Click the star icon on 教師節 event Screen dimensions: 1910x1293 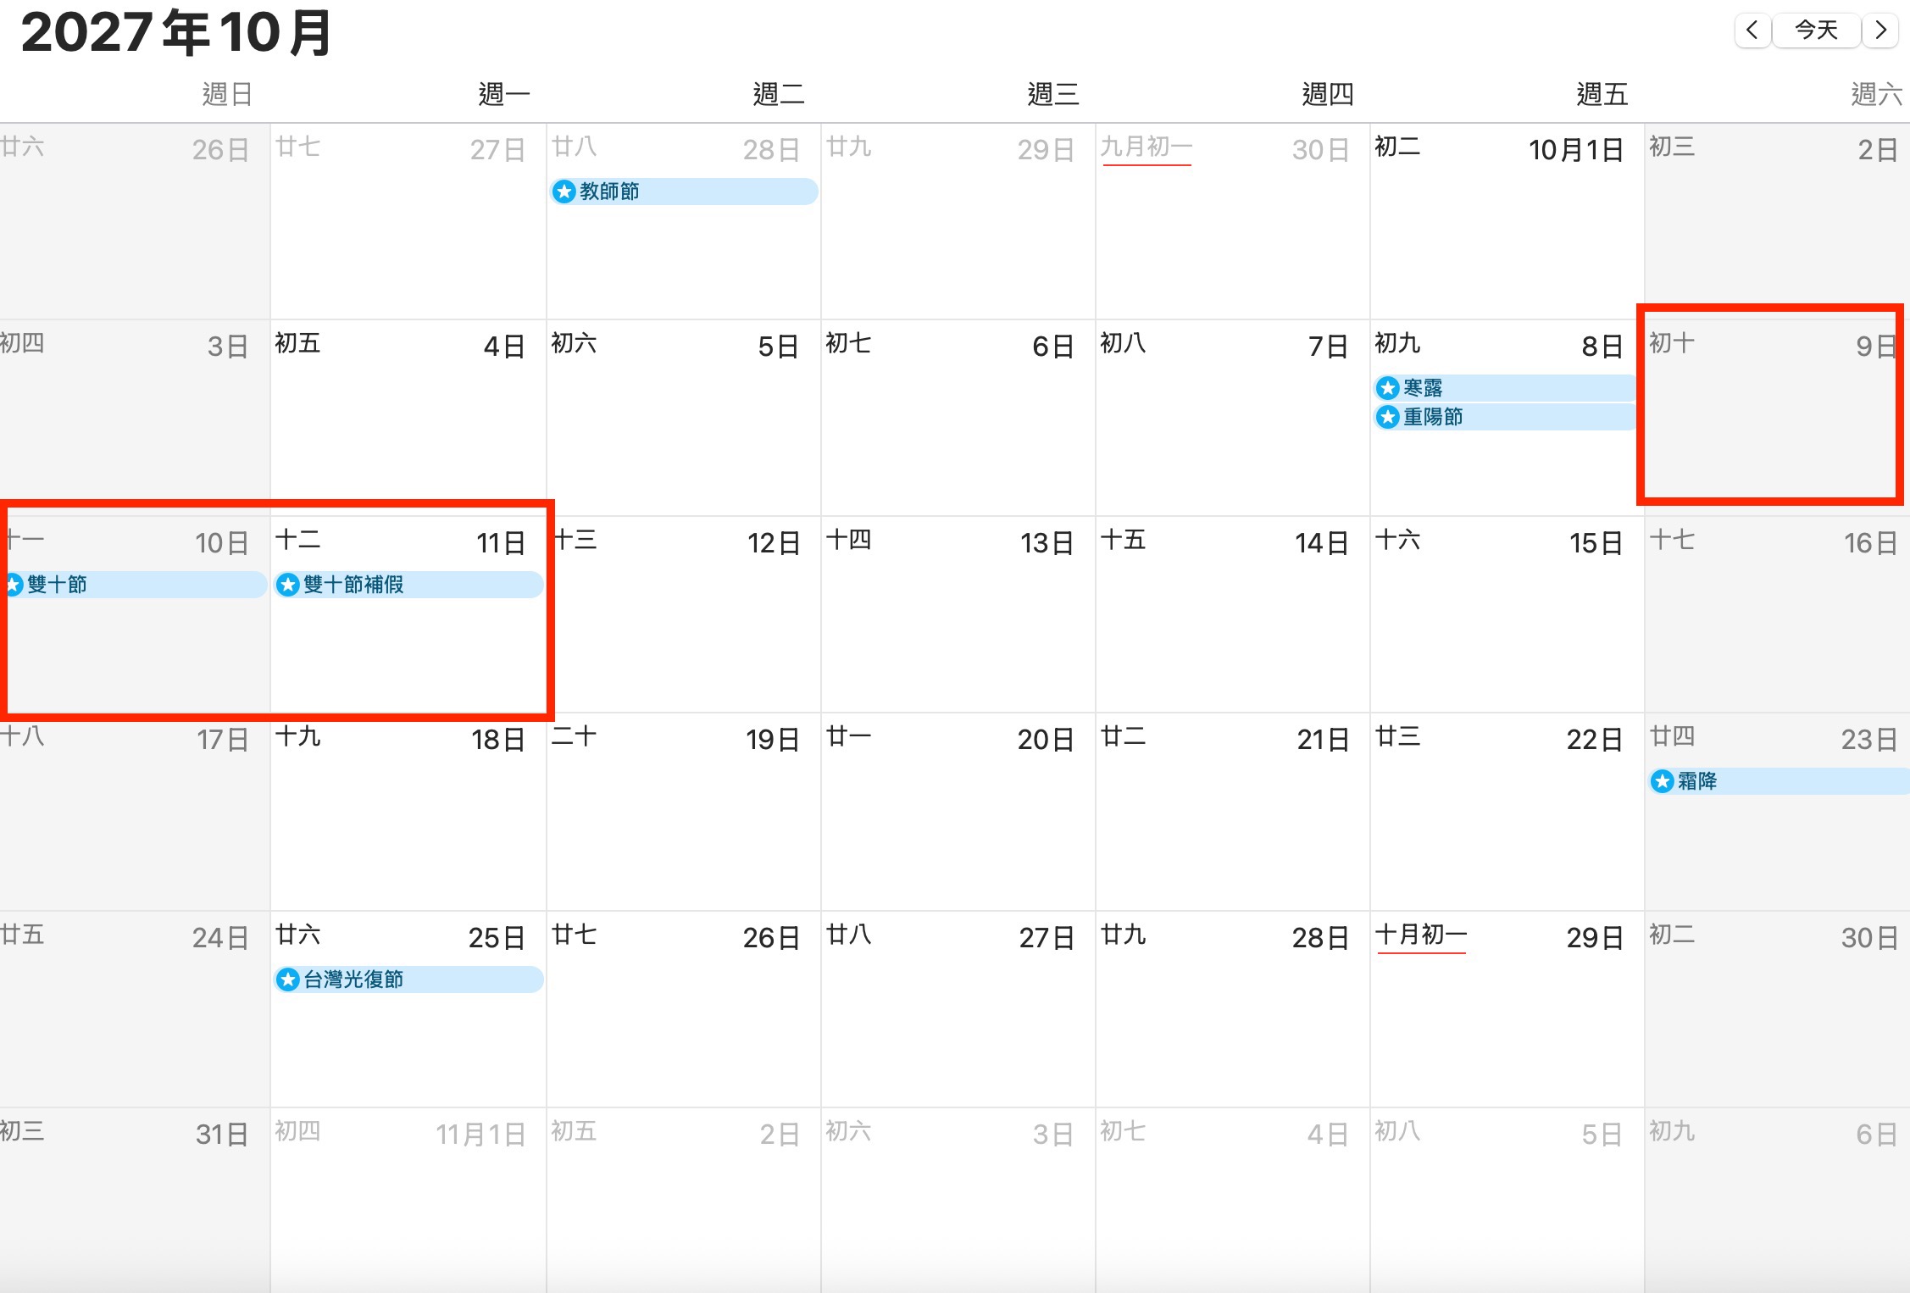[x=564, y=191]
